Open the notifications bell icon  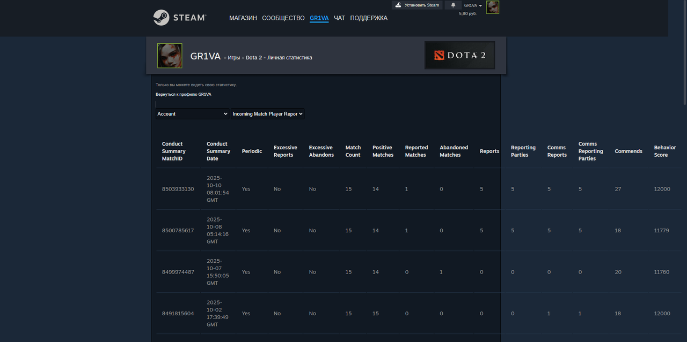coord(453,5)
